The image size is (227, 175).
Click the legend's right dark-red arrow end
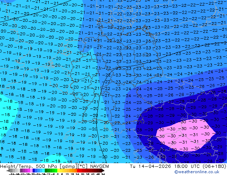click(103, 170)
